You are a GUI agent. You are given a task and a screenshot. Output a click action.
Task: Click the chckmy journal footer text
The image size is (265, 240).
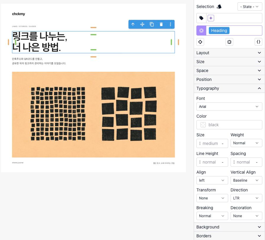[18, 163]
